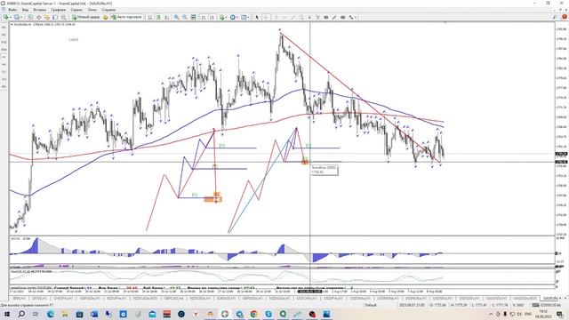Toggle the Auto Trading button
The image size is (569, 320).
(x=126, y=17)
